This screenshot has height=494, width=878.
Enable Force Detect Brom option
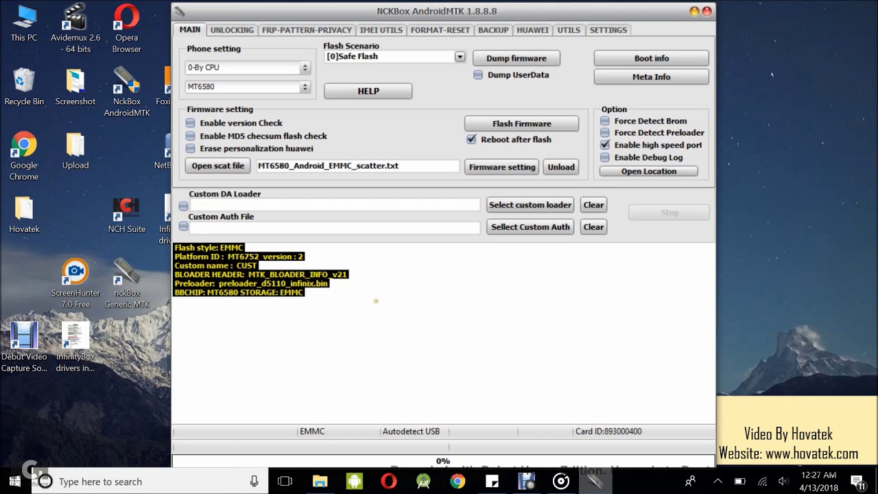coord(605,121)
